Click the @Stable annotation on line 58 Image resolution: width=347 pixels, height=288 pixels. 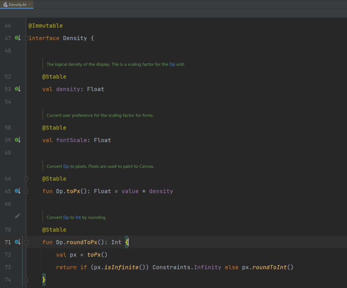(54, 128)
